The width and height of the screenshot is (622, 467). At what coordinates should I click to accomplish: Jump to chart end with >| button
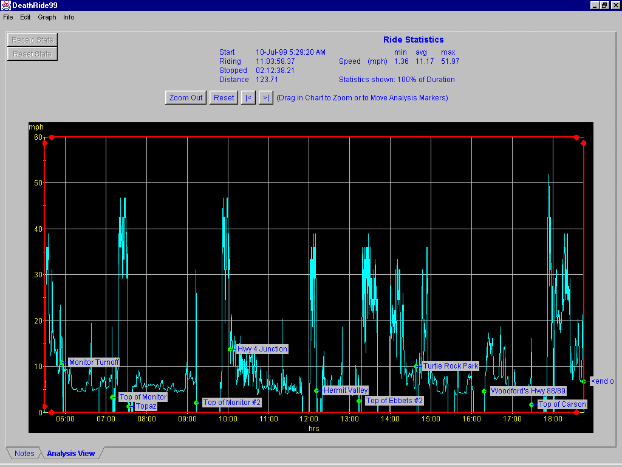pos(266,98)
